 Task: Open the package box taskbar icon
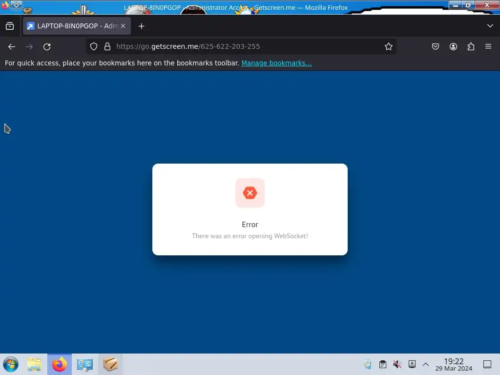point(110,364)
